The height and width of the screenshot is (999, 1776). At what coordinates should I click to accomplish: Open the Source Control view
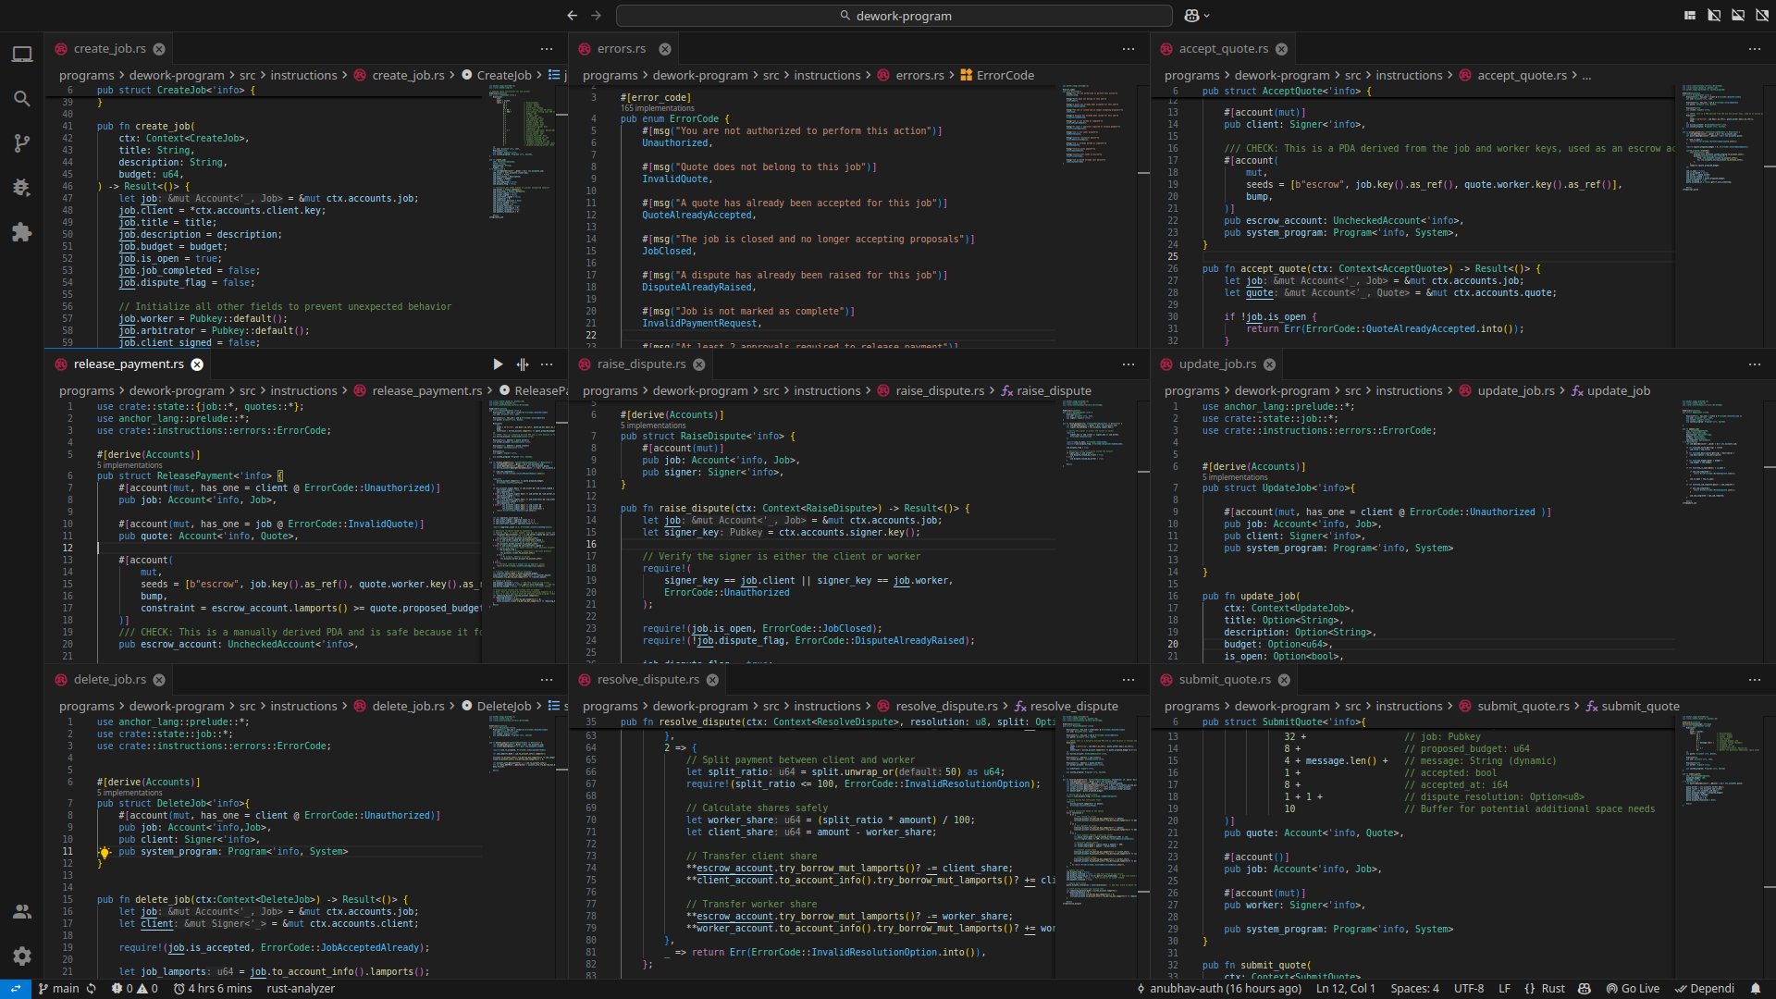(22, 143)
